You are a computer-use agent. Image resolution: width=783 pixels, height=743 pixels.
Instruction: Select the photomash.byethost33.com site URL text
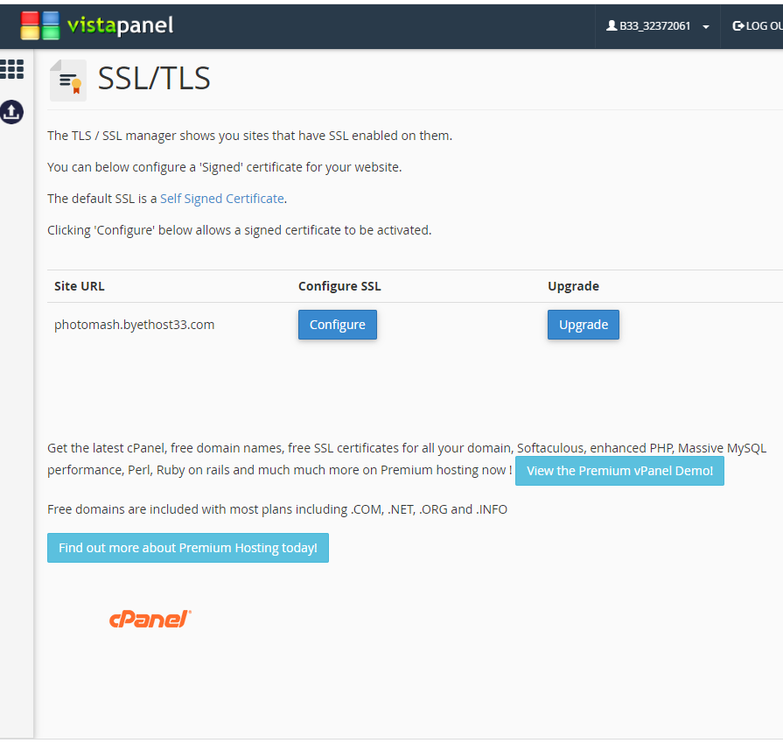pyautogui.click(x=135, y=325)
